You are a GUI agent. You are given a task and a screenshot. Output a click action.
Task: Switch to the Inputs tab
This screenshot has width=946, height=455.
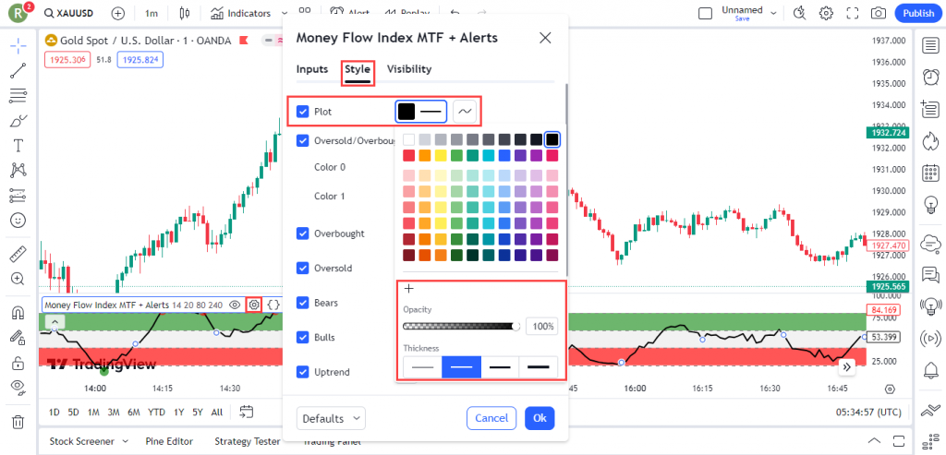312,69
